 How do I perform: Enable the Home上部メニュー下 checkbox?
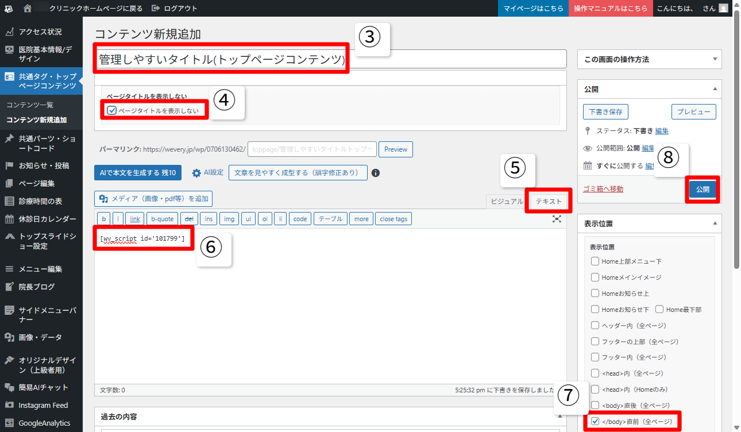coord(595,261)
